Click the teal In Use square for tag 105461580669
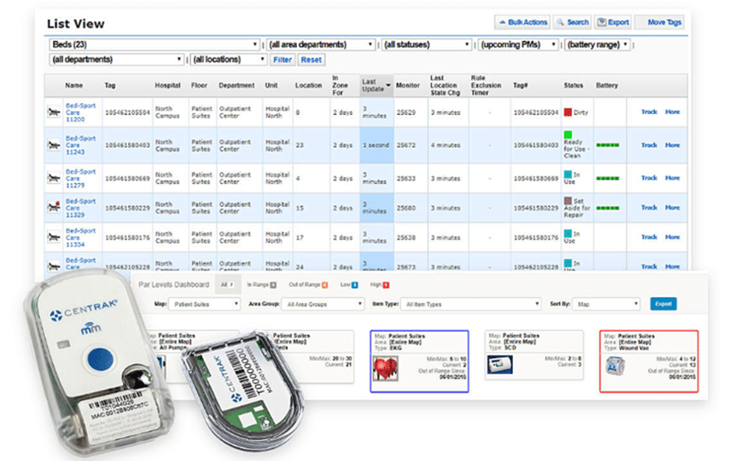 tap(568, 174)
